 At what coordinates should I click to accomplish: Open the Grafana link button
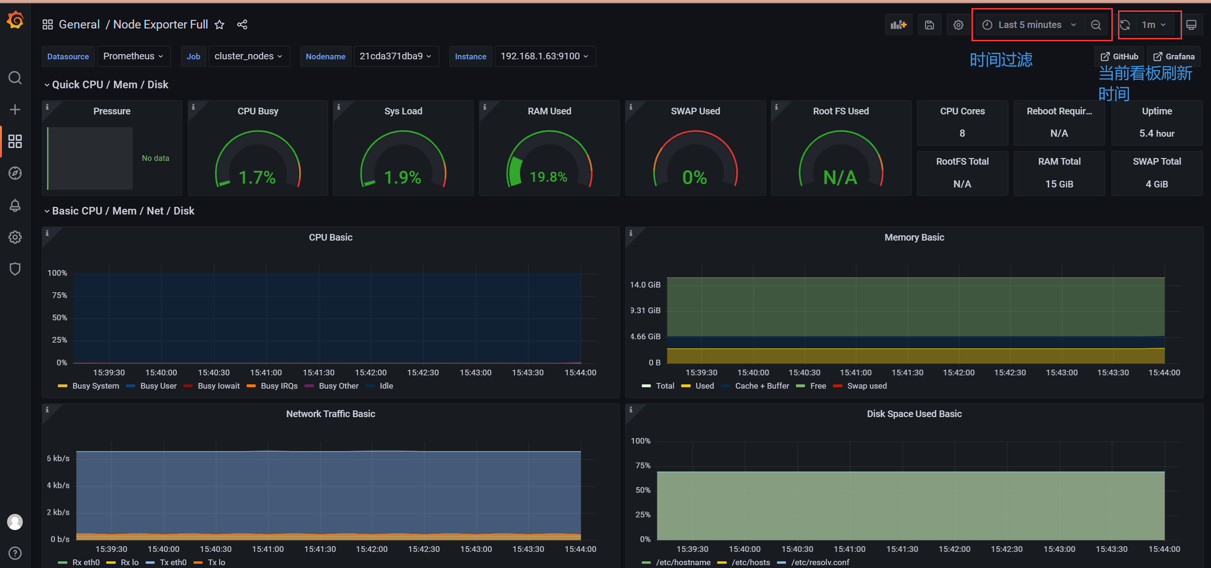click(x=1174, y=56)
